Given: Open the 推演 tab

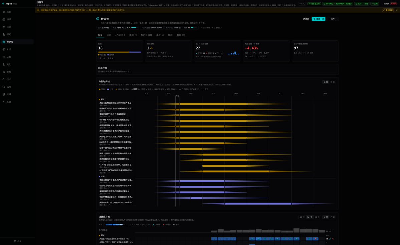Looking at the screenshot, I should [x=133, y=35].
